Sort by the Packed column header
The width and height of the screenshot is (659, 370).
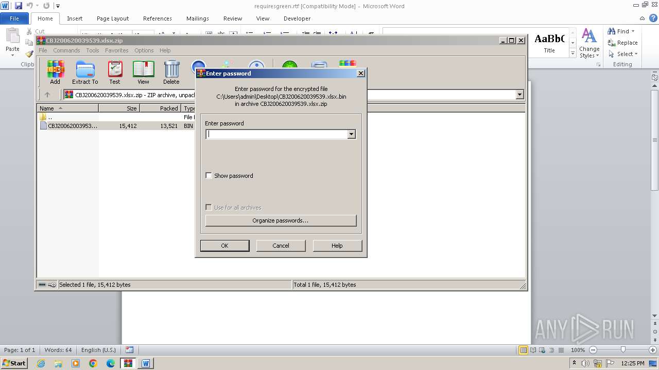(x=160, y=108)
